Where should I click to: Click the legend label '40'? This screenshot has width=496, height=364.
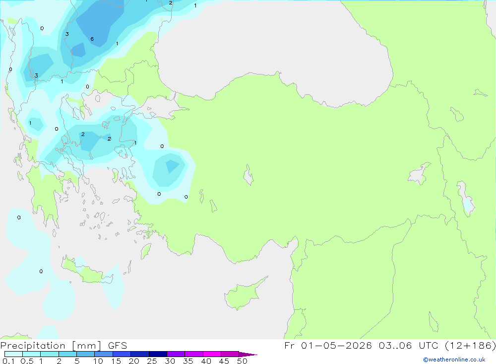coord(206,361)
